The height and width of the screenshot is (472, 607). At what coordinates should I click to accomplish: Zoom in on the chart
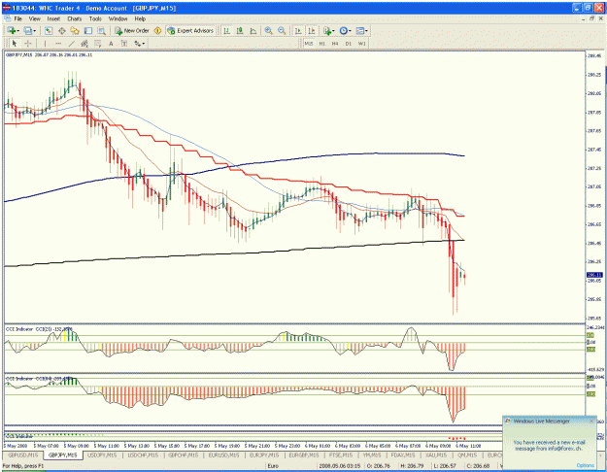pos(268,30)
